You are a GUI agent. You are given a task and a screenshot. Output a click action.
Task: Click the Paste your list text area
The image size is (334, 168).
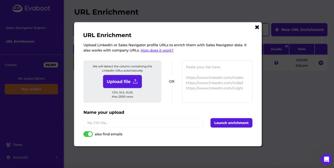pyautogui.click(x=217, y=82)
